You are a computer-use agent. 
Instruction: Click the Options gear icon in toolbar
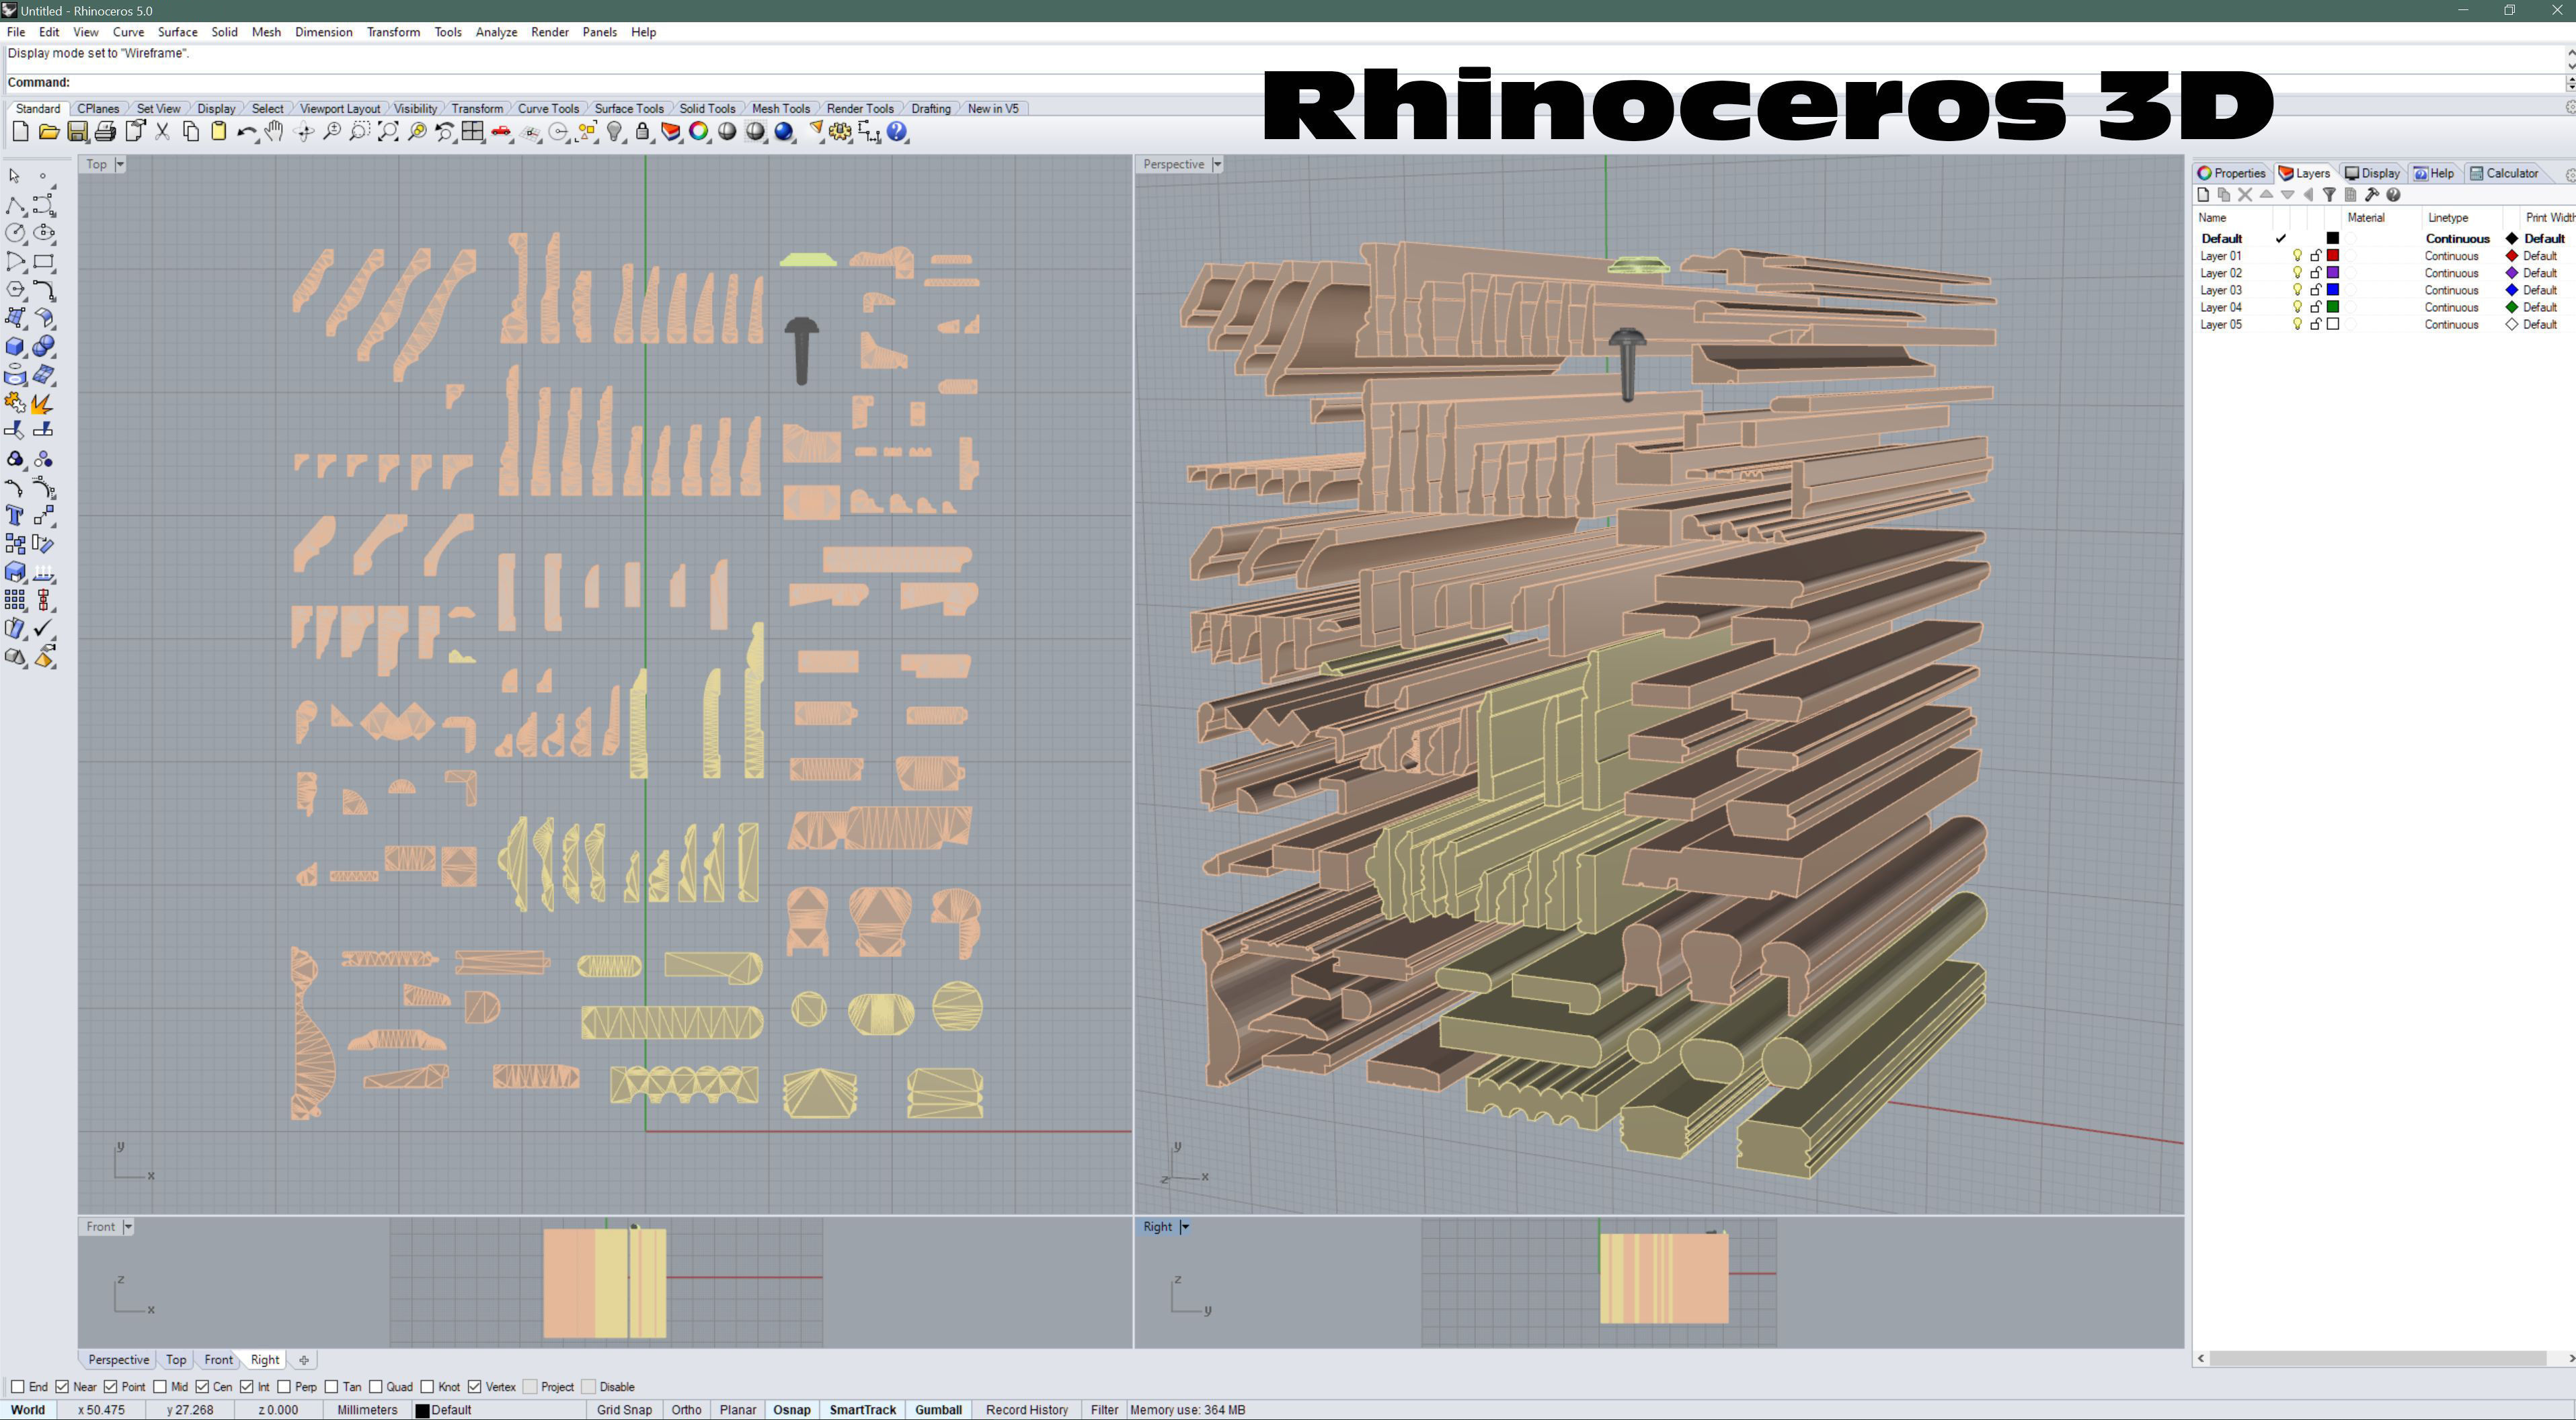[840, 132]
